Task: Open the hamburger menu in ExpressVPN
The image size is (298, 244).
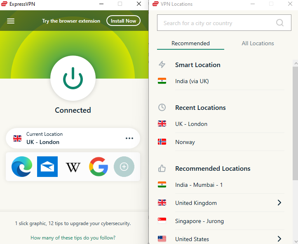Action: 11,21
